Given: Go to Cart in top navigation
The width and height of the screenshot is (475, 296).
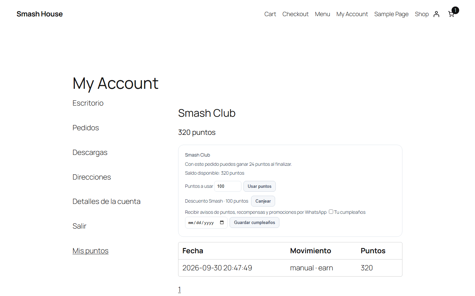Looking at the screenshot, I should pyautogui.click(x=270, y=14).
